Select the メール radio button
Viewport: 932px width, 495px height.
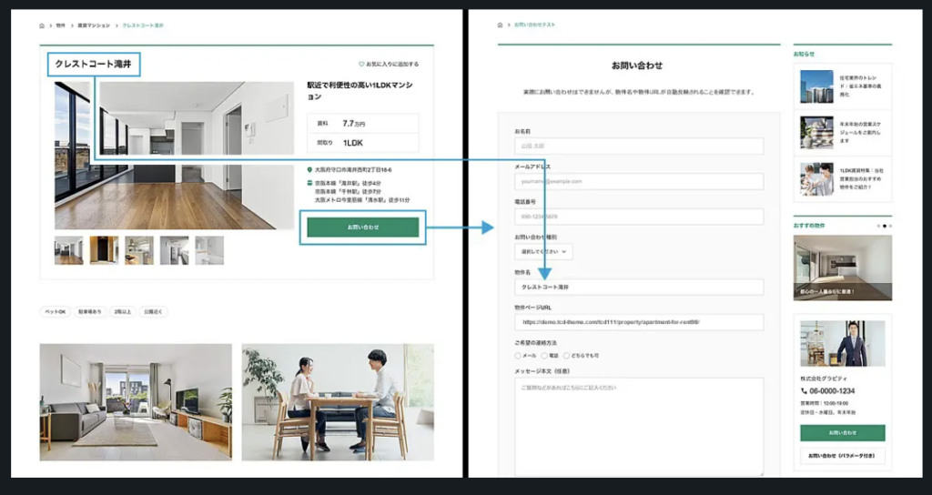pyautogui.click(x=518, y=356)
